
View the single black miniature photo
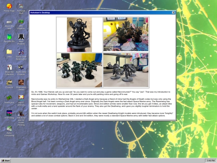80,35
